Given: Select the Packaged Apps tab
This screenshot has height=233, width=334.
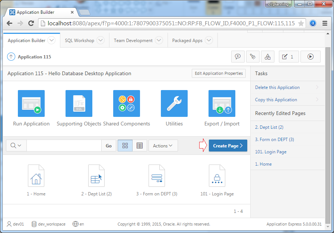Looking at the screenshot, I should [x=193, y=41].
